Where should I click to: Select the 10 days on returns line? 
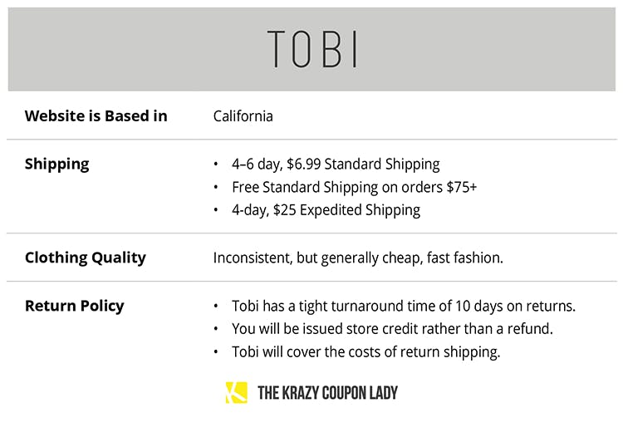coord(404,306)
